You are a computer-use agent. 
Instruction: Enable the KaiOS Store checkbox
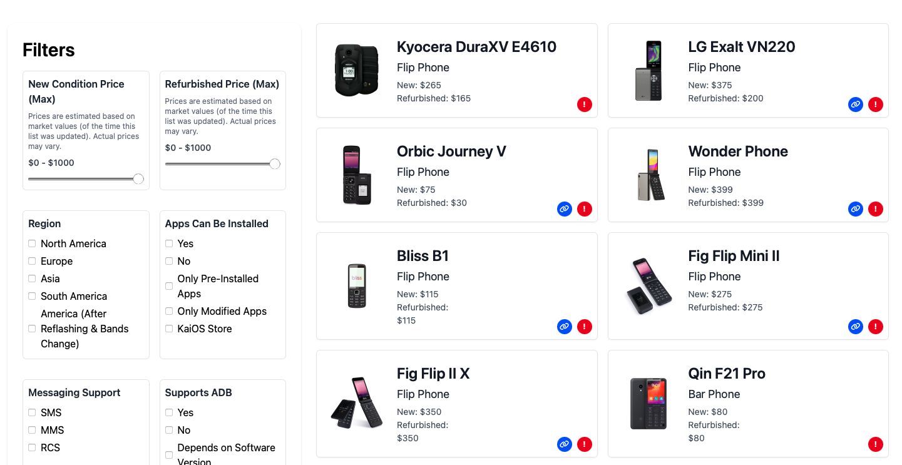(x=169, y=329)
